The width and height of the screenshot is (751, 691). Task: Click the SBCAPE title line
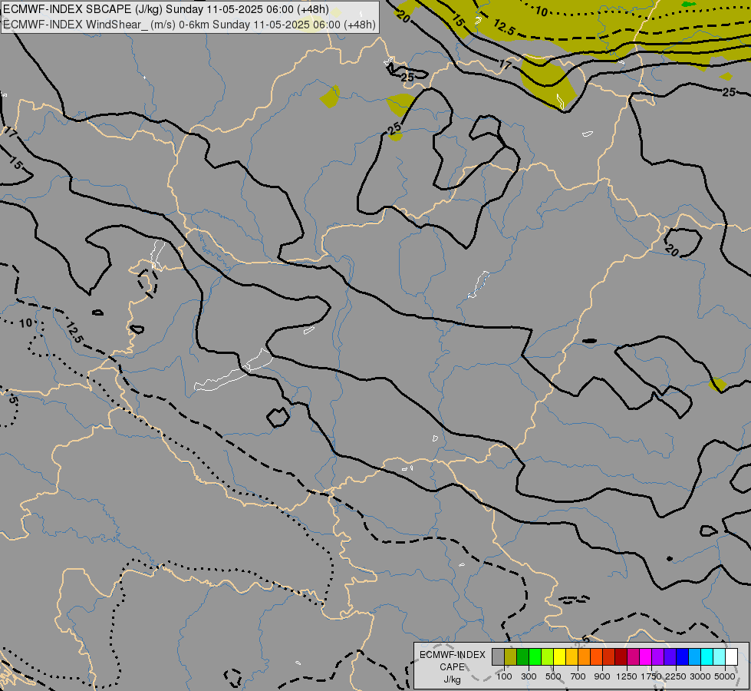click(166, 10)
